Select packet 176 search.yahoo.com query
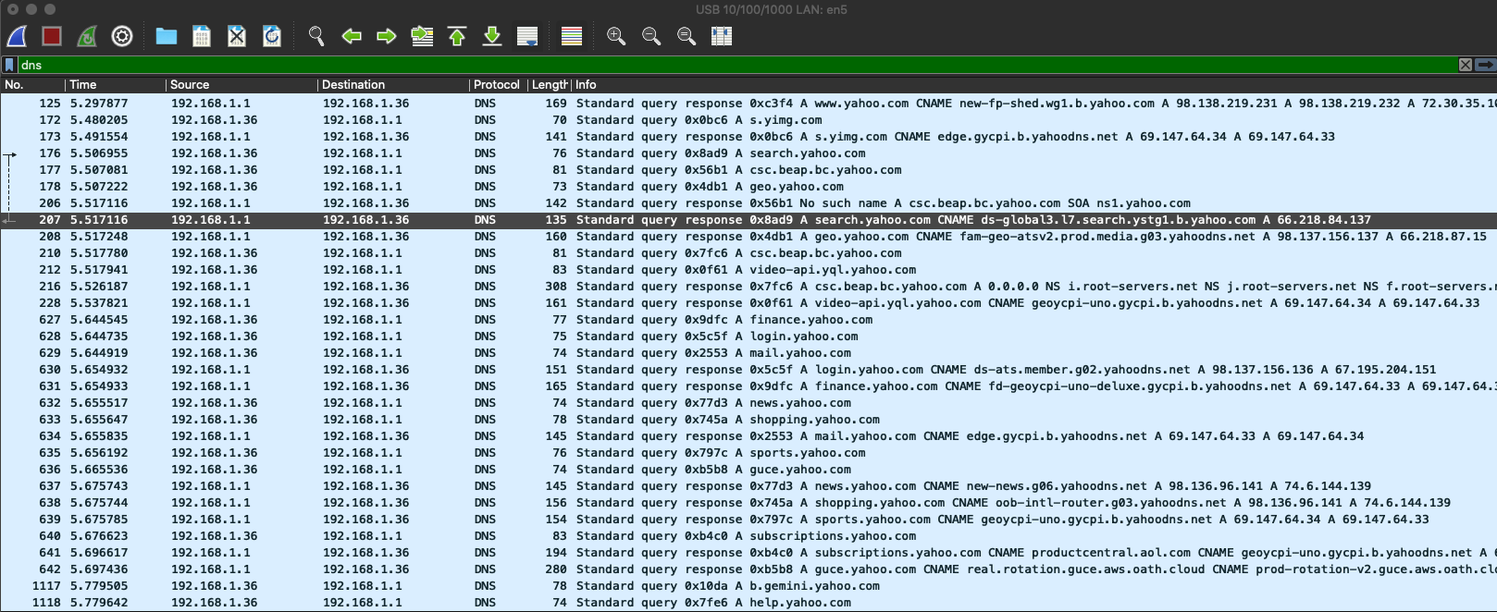Screen dimensions: 1497x612 click(748, 153)
